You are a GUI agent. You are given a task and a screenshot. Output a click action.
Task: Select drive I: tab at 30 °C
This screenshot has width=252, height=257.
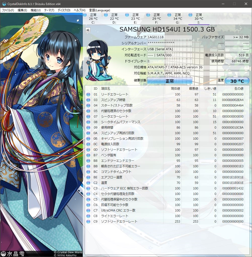pyautogui.click(x=199, y=19)
